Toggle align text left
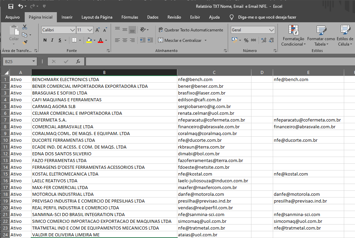 coord(117,40)
